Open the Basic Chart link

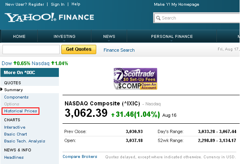click(x=15, y=134)
